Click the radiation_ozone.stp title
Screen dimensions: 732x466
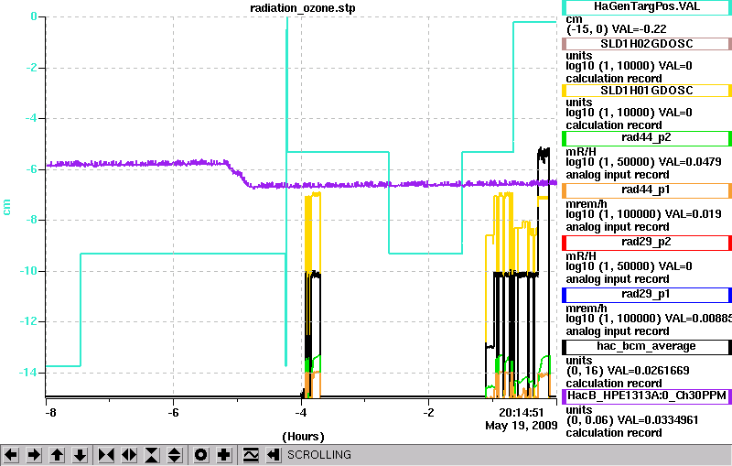pos(303,8)
